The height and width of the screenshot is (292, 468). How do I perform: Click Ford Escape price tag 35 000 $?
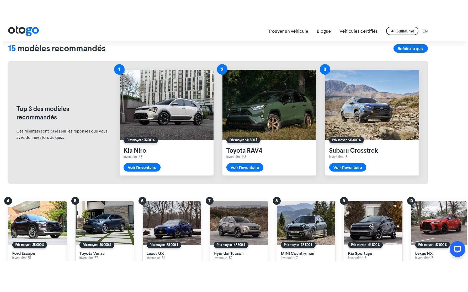[x=30, y=245]
